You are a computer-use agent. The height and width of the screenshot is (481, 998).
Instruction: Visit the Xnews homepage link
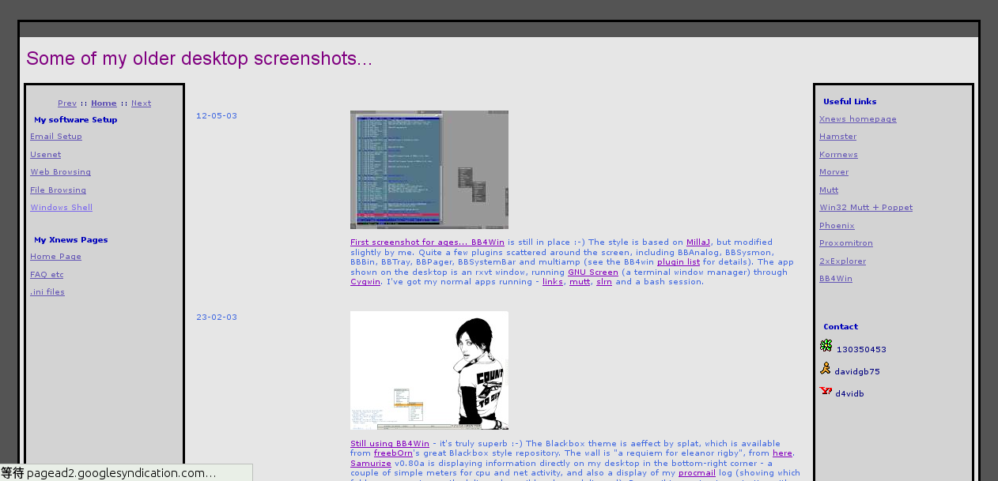coord(858,119)
